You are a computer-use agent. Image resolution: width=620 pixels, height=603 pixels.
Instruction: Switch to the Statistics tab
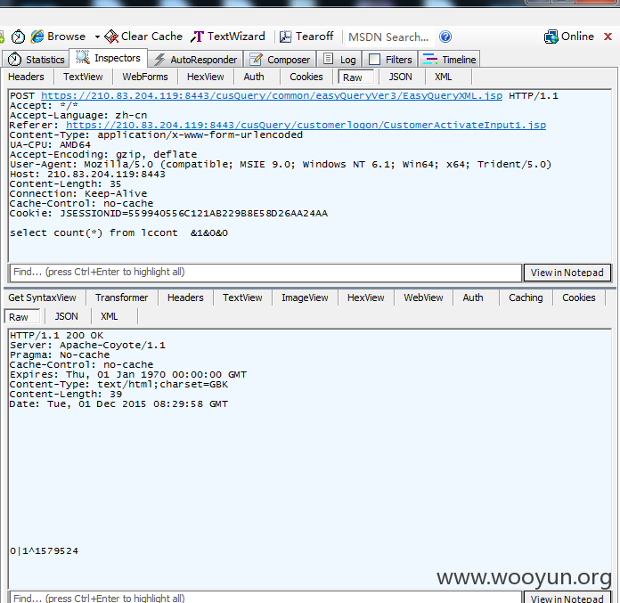[36, 60]
